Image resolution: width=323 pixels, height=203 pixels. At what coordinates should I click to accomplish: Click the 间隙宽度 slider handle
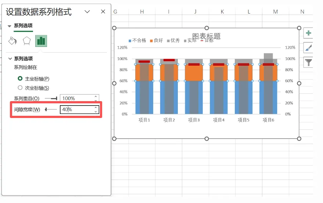[x=46, y=110]
